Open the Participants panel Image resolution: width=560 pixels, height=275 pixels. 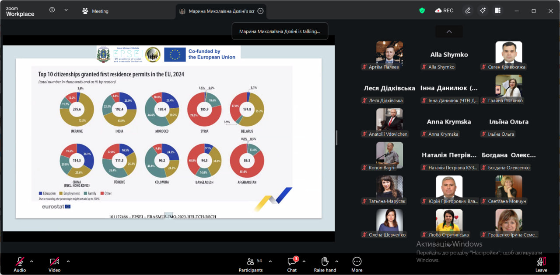tap(251, 265)
